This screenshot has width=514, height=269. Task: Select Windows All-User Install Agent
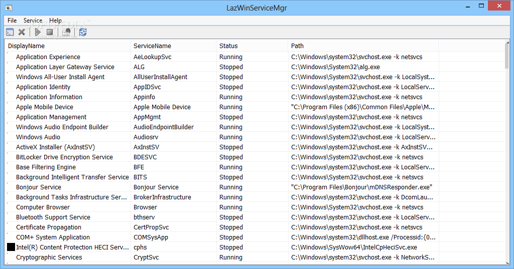(x=60, y=77)
